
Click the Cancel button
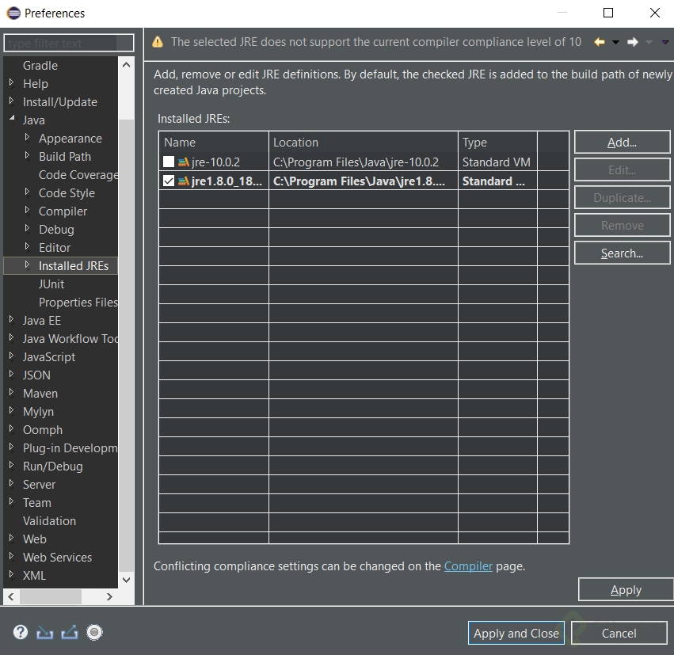tap(619, 633)
